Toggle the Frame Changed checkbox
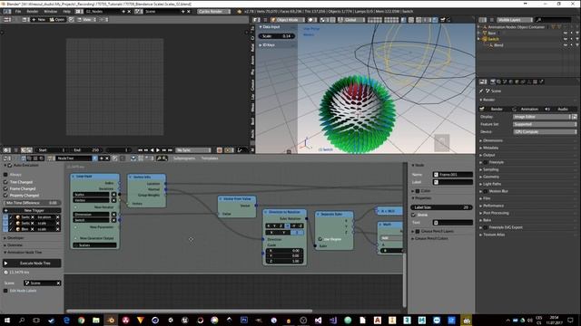Image resolution: width=581 pixels, height=326 pixels. click(5, 188)
